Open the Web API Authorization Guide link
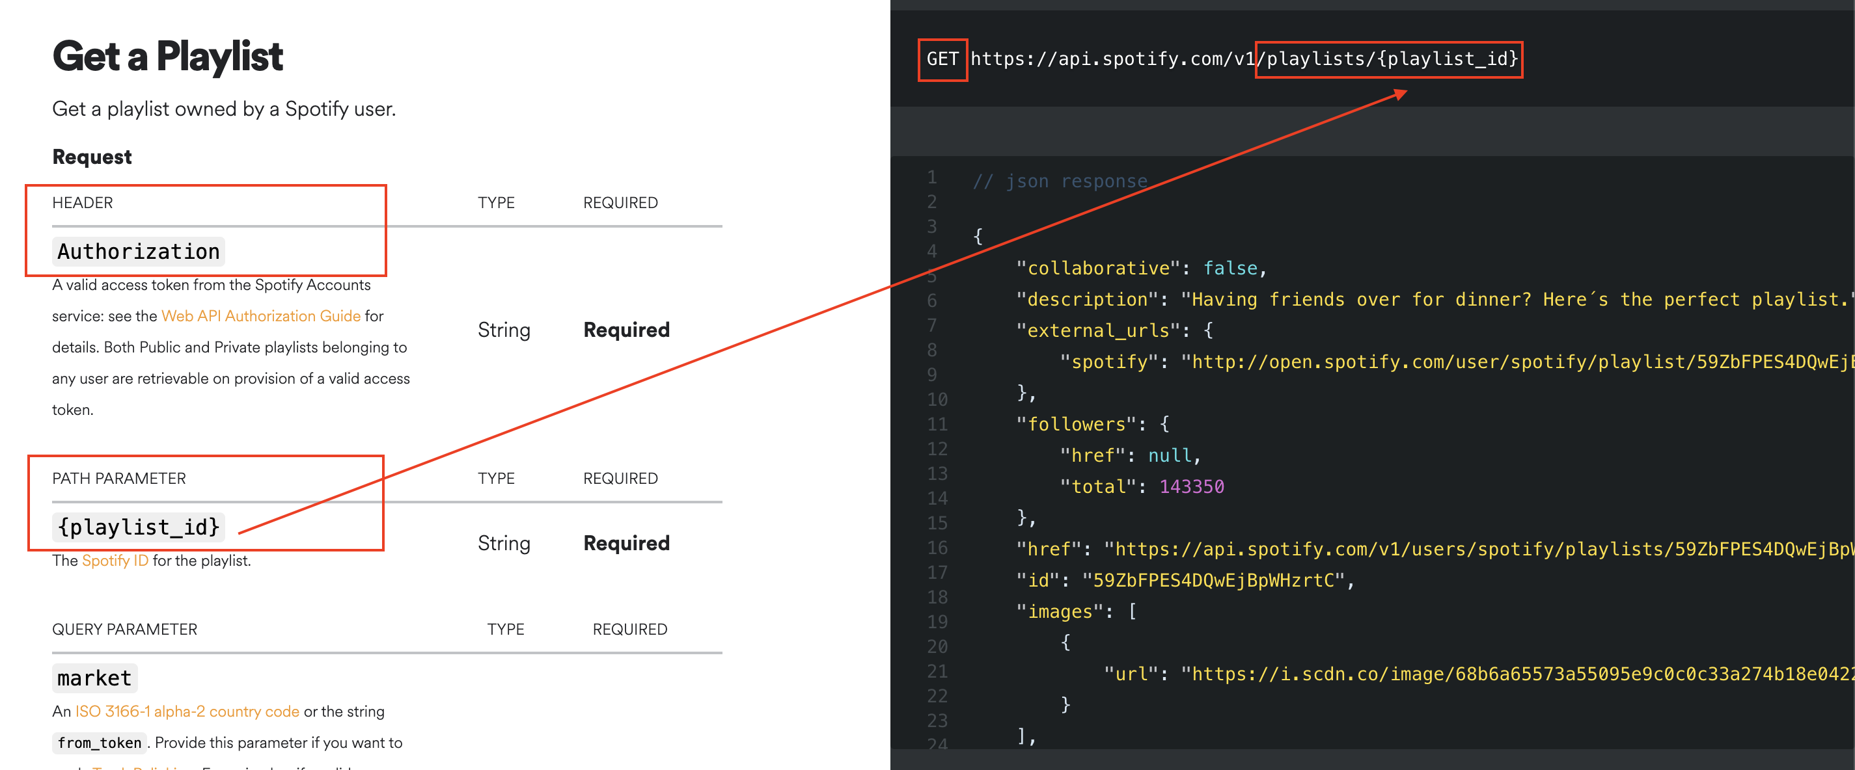The height and width of the screenshot is (770, 1855). [x=261, y=316]
